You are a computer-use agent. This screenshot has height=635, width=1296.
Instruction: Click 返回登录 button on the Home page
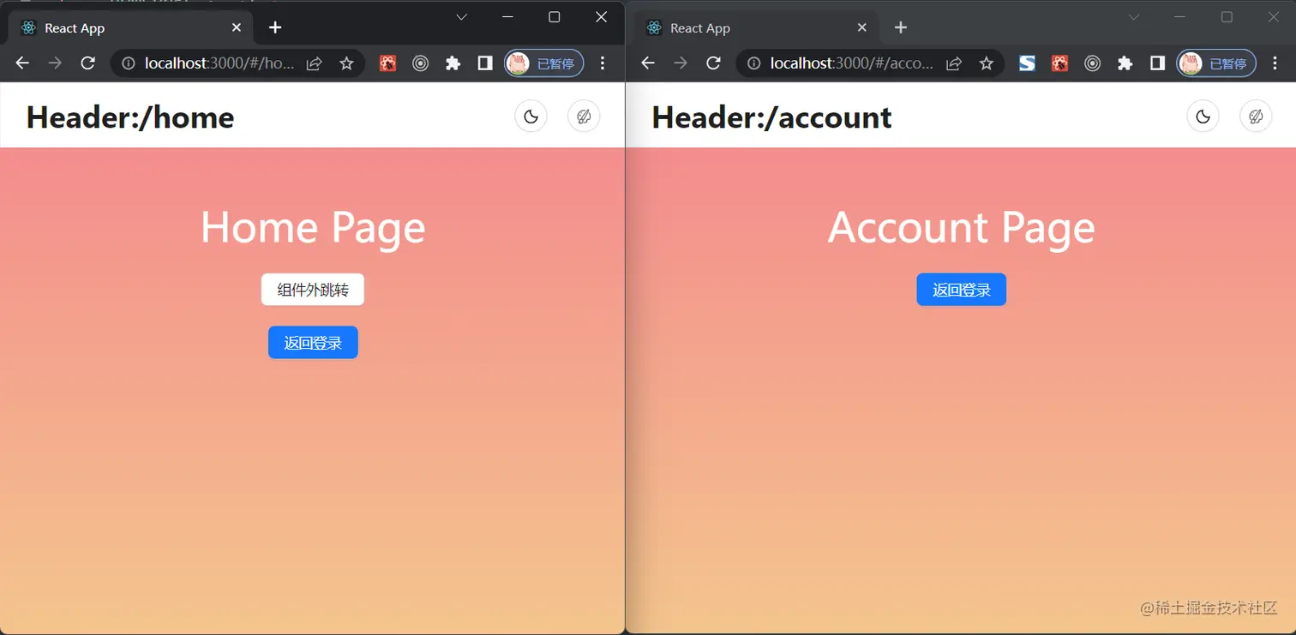pos(313,343)
